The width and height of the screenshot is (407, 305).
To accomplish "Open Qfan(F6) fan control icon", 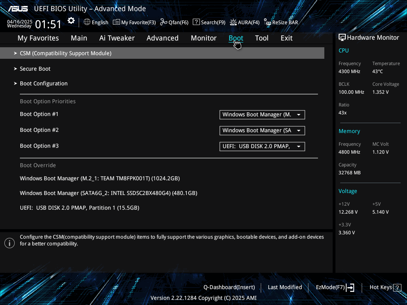I will tap(163, 22).
